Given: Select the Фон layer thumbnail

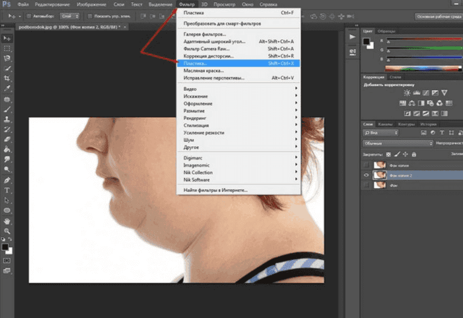Looking at the screenshot, I should 379,185.
